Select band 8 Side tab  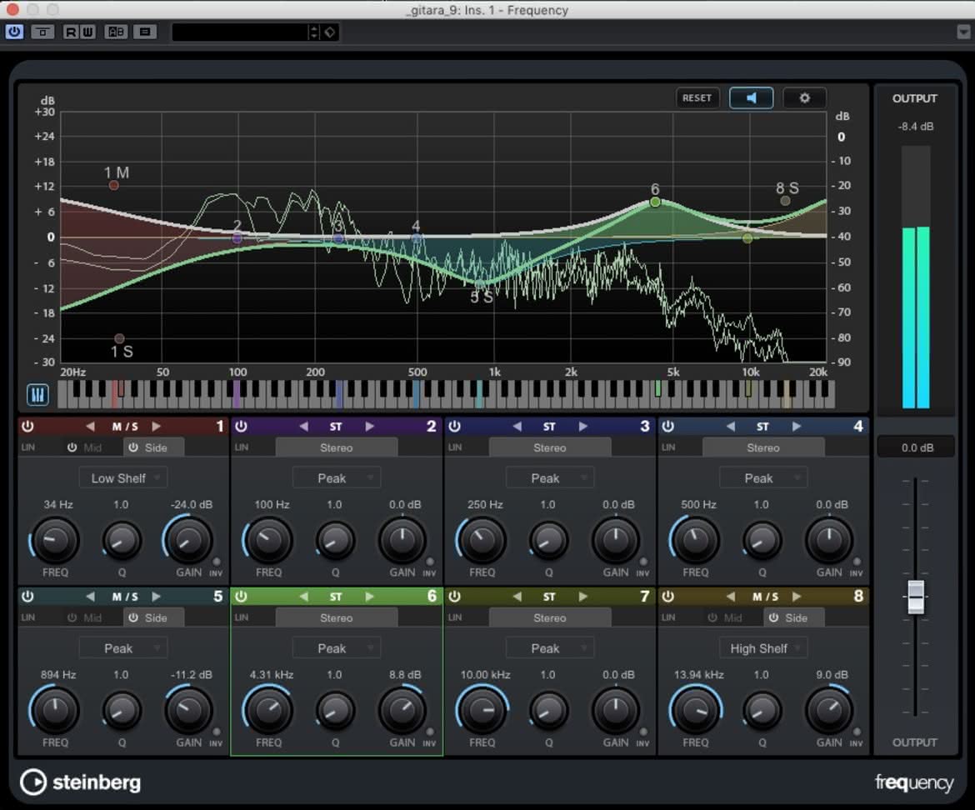click(x=794, y=617)
